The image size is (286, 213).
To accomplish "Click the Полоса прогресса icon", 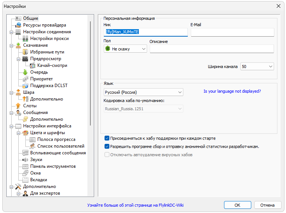I will 32,139.
